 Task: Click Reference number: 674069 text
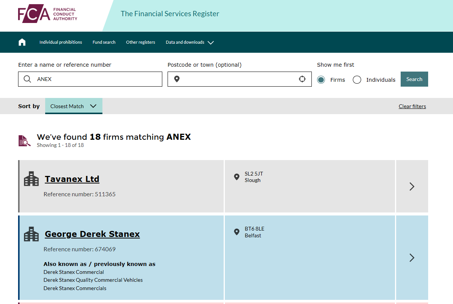(79, 249)
